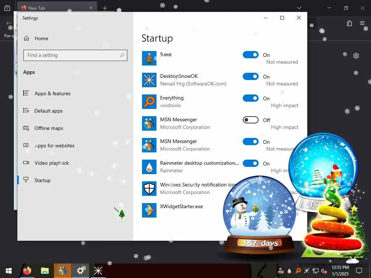Click DesktopSnowOK snowflake taskbar button

pos(98,271)
